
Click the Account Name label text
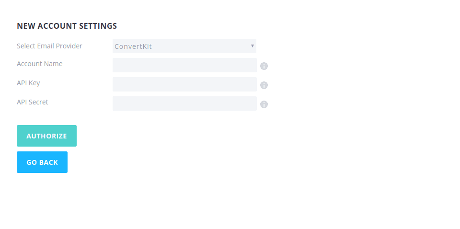click(39, 64)
